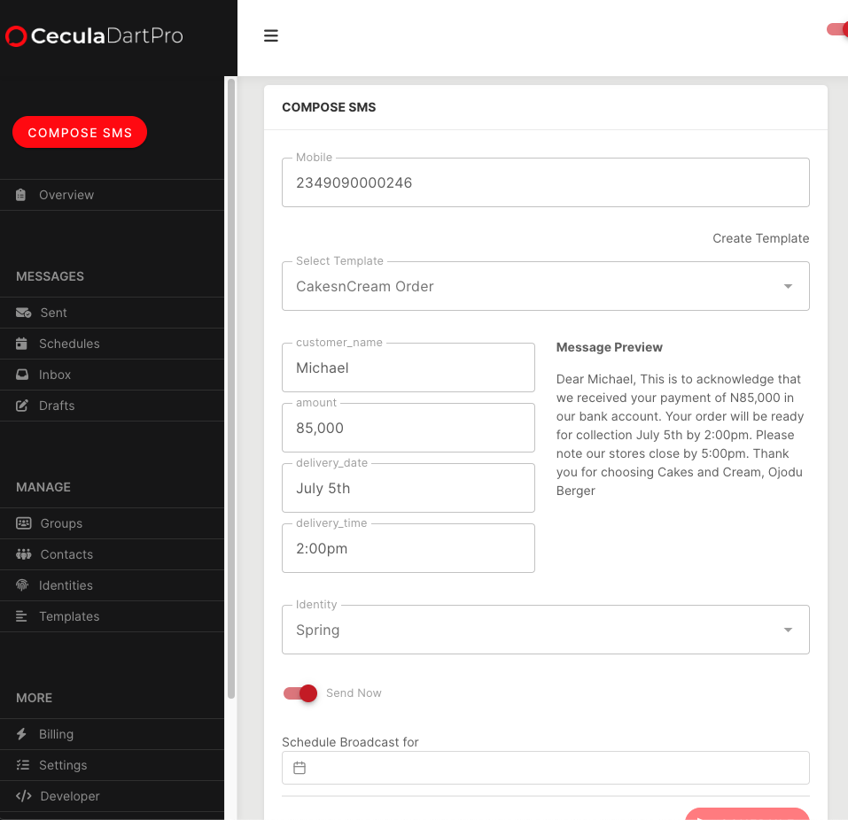
Task: Expand the Identity dropdown arrow
Action: tap(788, 630)
